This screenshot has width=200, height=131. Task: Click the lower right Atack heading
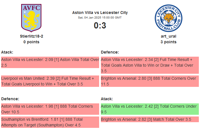pyautogui.click(x=107, y=99)
